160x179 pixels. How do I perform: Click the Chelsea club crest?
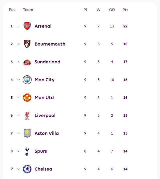tap(27, 169)
